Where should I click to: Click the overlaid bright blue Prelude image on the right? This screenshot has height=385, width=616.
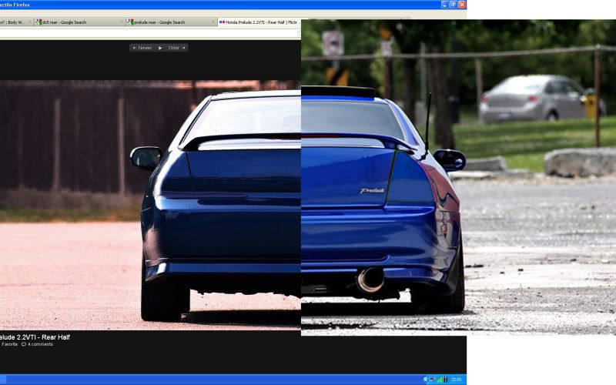click(x=458, y=177)
